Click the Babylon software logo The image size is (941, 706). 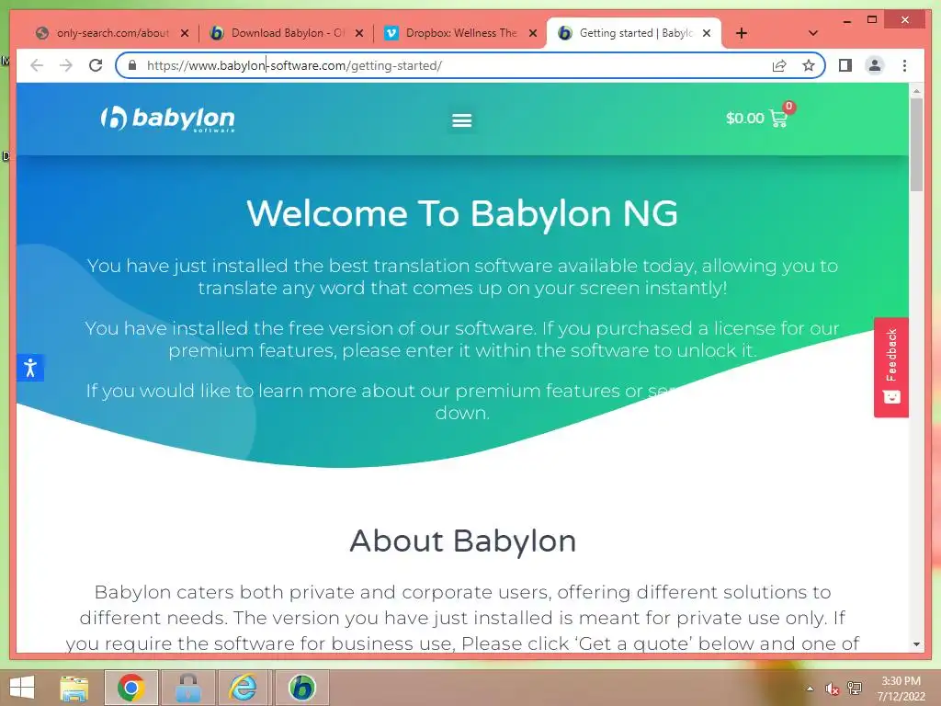pos(167,119)
